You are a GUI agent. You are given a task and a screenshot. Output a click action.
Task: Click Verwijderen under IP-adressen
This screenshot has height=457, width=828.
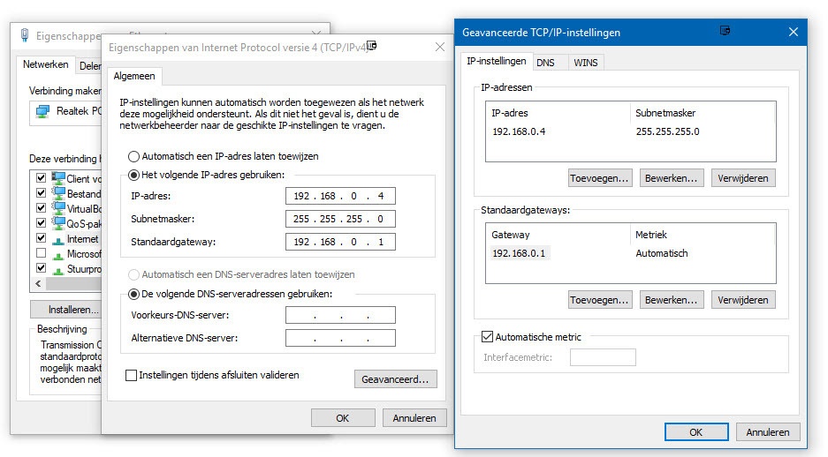pyautogui.click(x=743, y=178)
